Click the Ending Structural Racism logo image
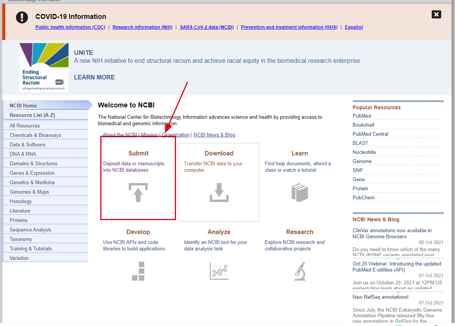455x326 pixels. (44, 68)
